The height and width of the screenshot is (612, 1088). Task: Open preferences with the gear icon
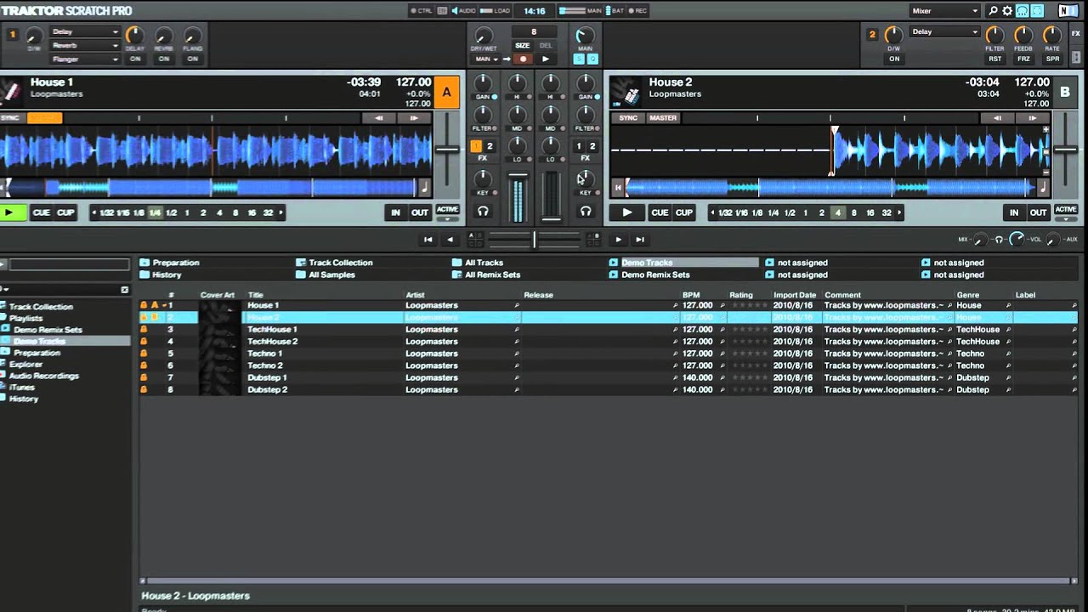(x=1007, y=11)
